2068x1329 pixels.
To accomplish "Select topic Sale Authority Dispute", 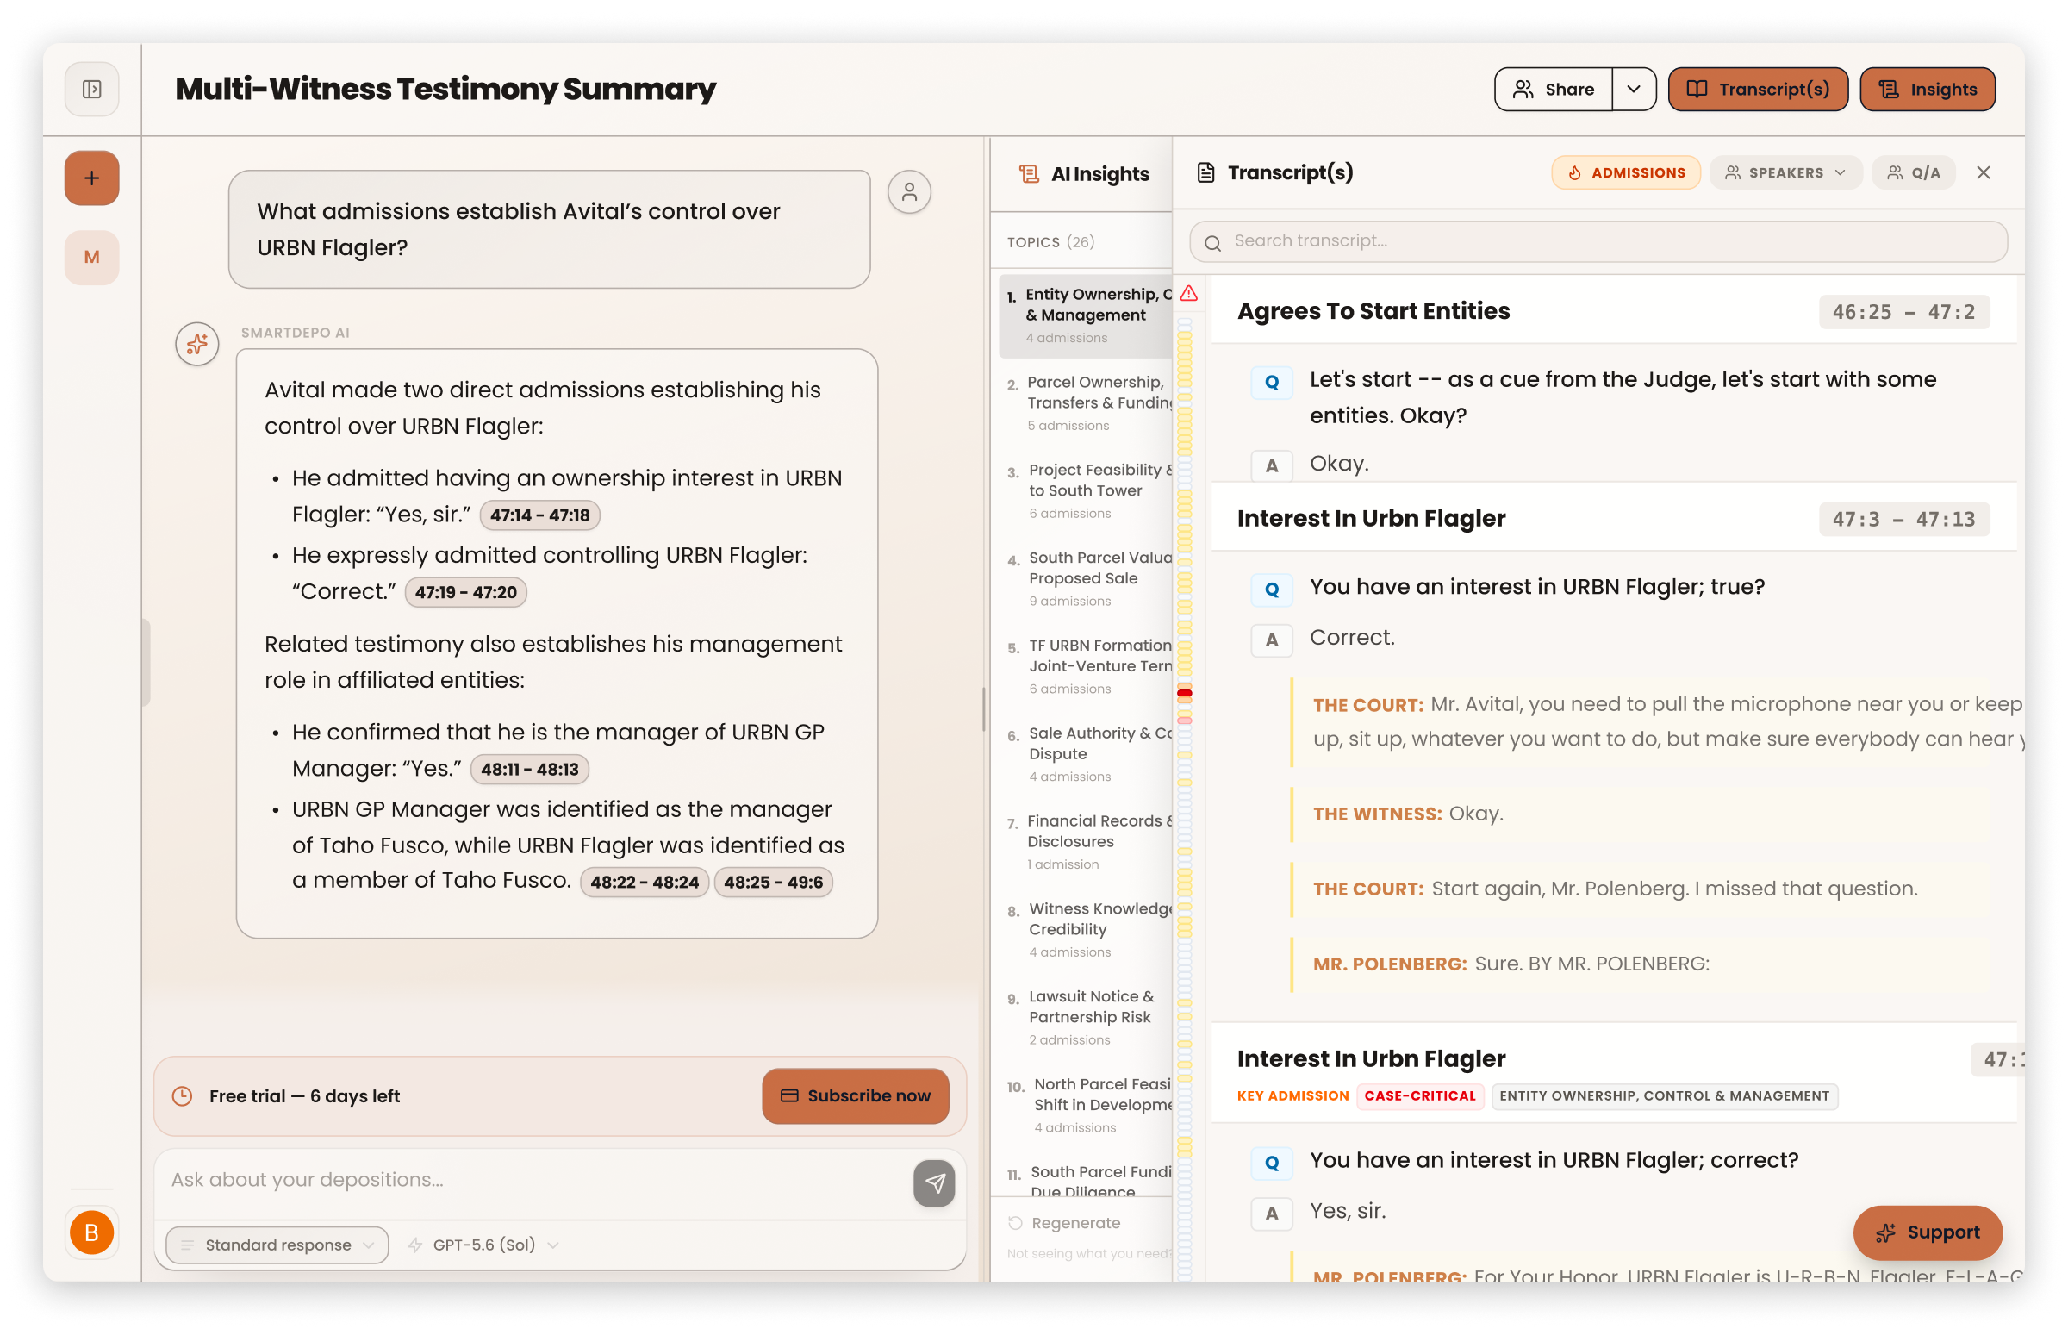I will [1086, 753].
